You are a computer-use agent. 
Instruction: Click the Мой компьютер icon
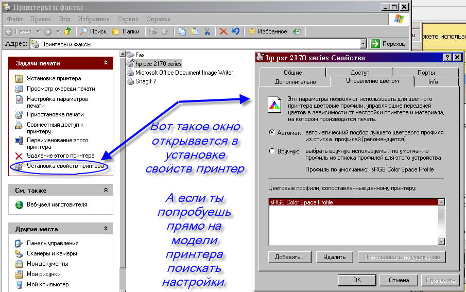tap(19, 285)
